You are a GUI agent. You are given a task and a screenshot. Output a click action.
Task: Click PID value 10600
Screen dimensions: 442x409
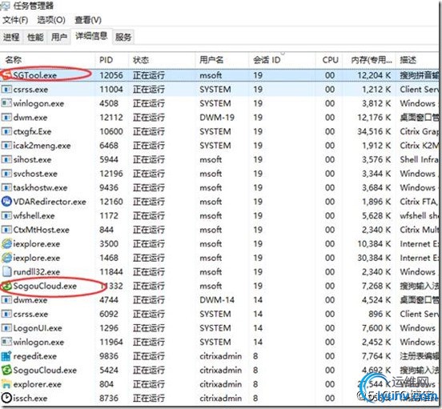point(111,131)
